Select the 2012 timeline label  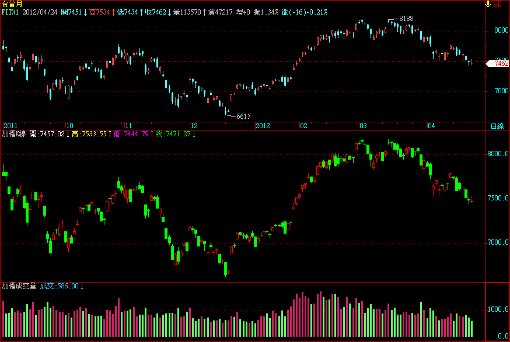(263, 126)
